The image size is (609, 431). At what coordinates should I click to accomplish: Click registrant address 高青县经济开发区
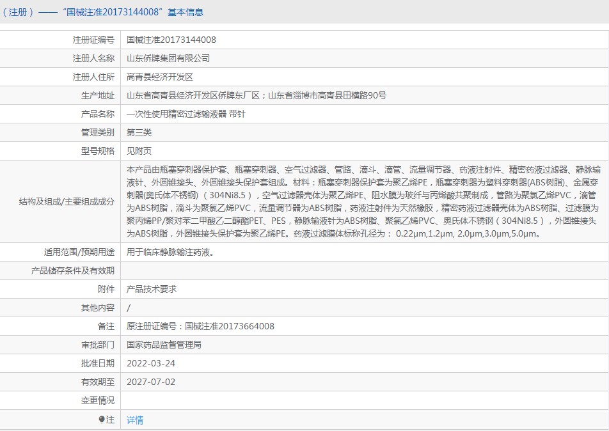[160, 77]
